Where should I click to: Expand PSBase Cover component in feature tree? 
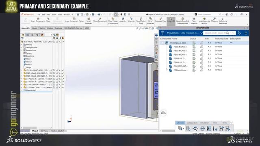(22, 88)
